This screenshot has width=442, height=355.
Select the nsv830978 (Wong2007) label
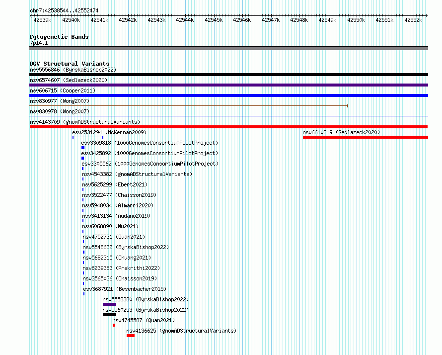pyautogui.click(x=60, y=111)
